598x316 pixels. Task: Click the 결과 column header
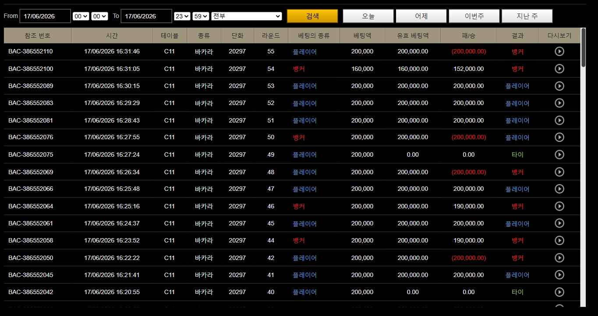(517, 35)
